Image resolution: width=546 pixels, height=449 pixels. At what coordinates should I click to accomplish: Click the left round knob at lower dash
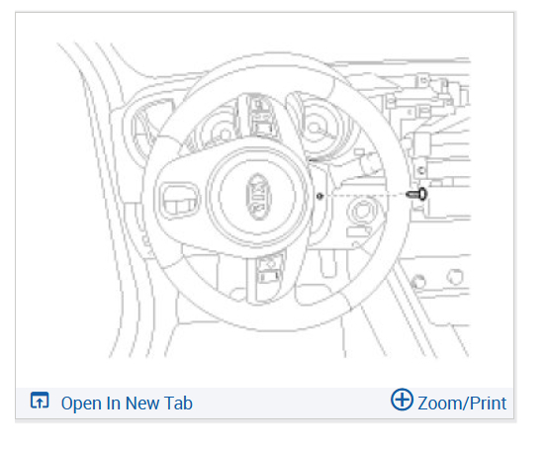[x=418, y=281]
